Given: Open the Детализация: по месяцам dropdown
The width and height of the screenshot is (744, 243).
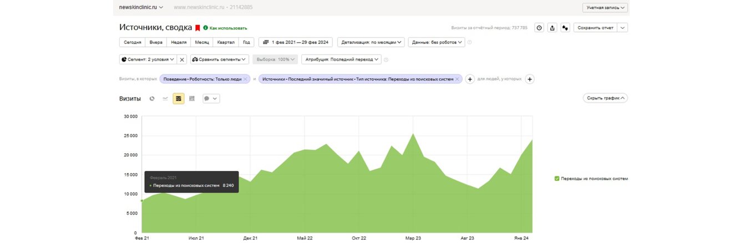Looking at the screenshot, I should point(371,42).
